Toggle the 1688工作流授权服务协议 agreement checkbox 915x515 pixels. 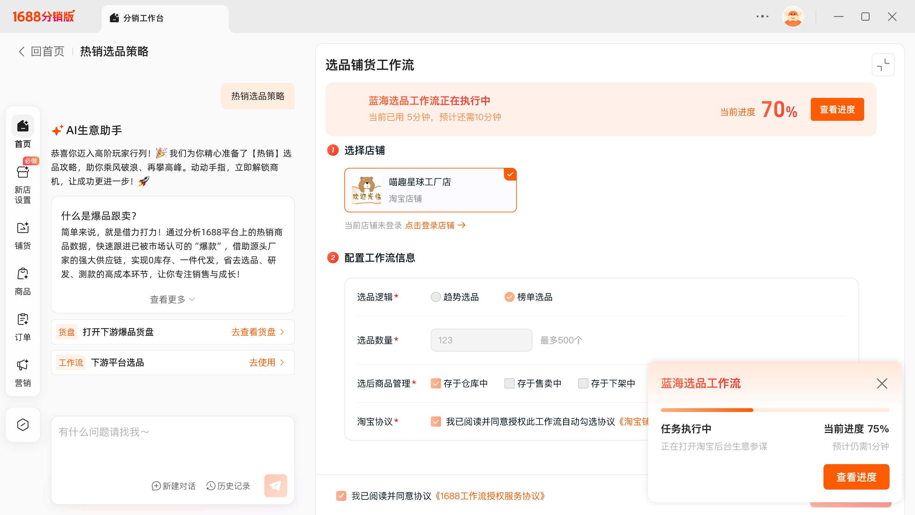pos(341,496)
